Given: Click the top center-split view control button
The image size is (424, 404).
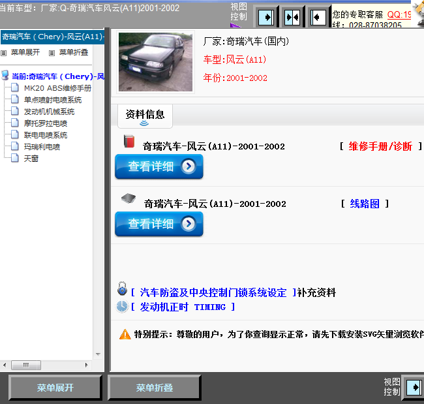Looking at the screenshot, I should coord(292,18).
